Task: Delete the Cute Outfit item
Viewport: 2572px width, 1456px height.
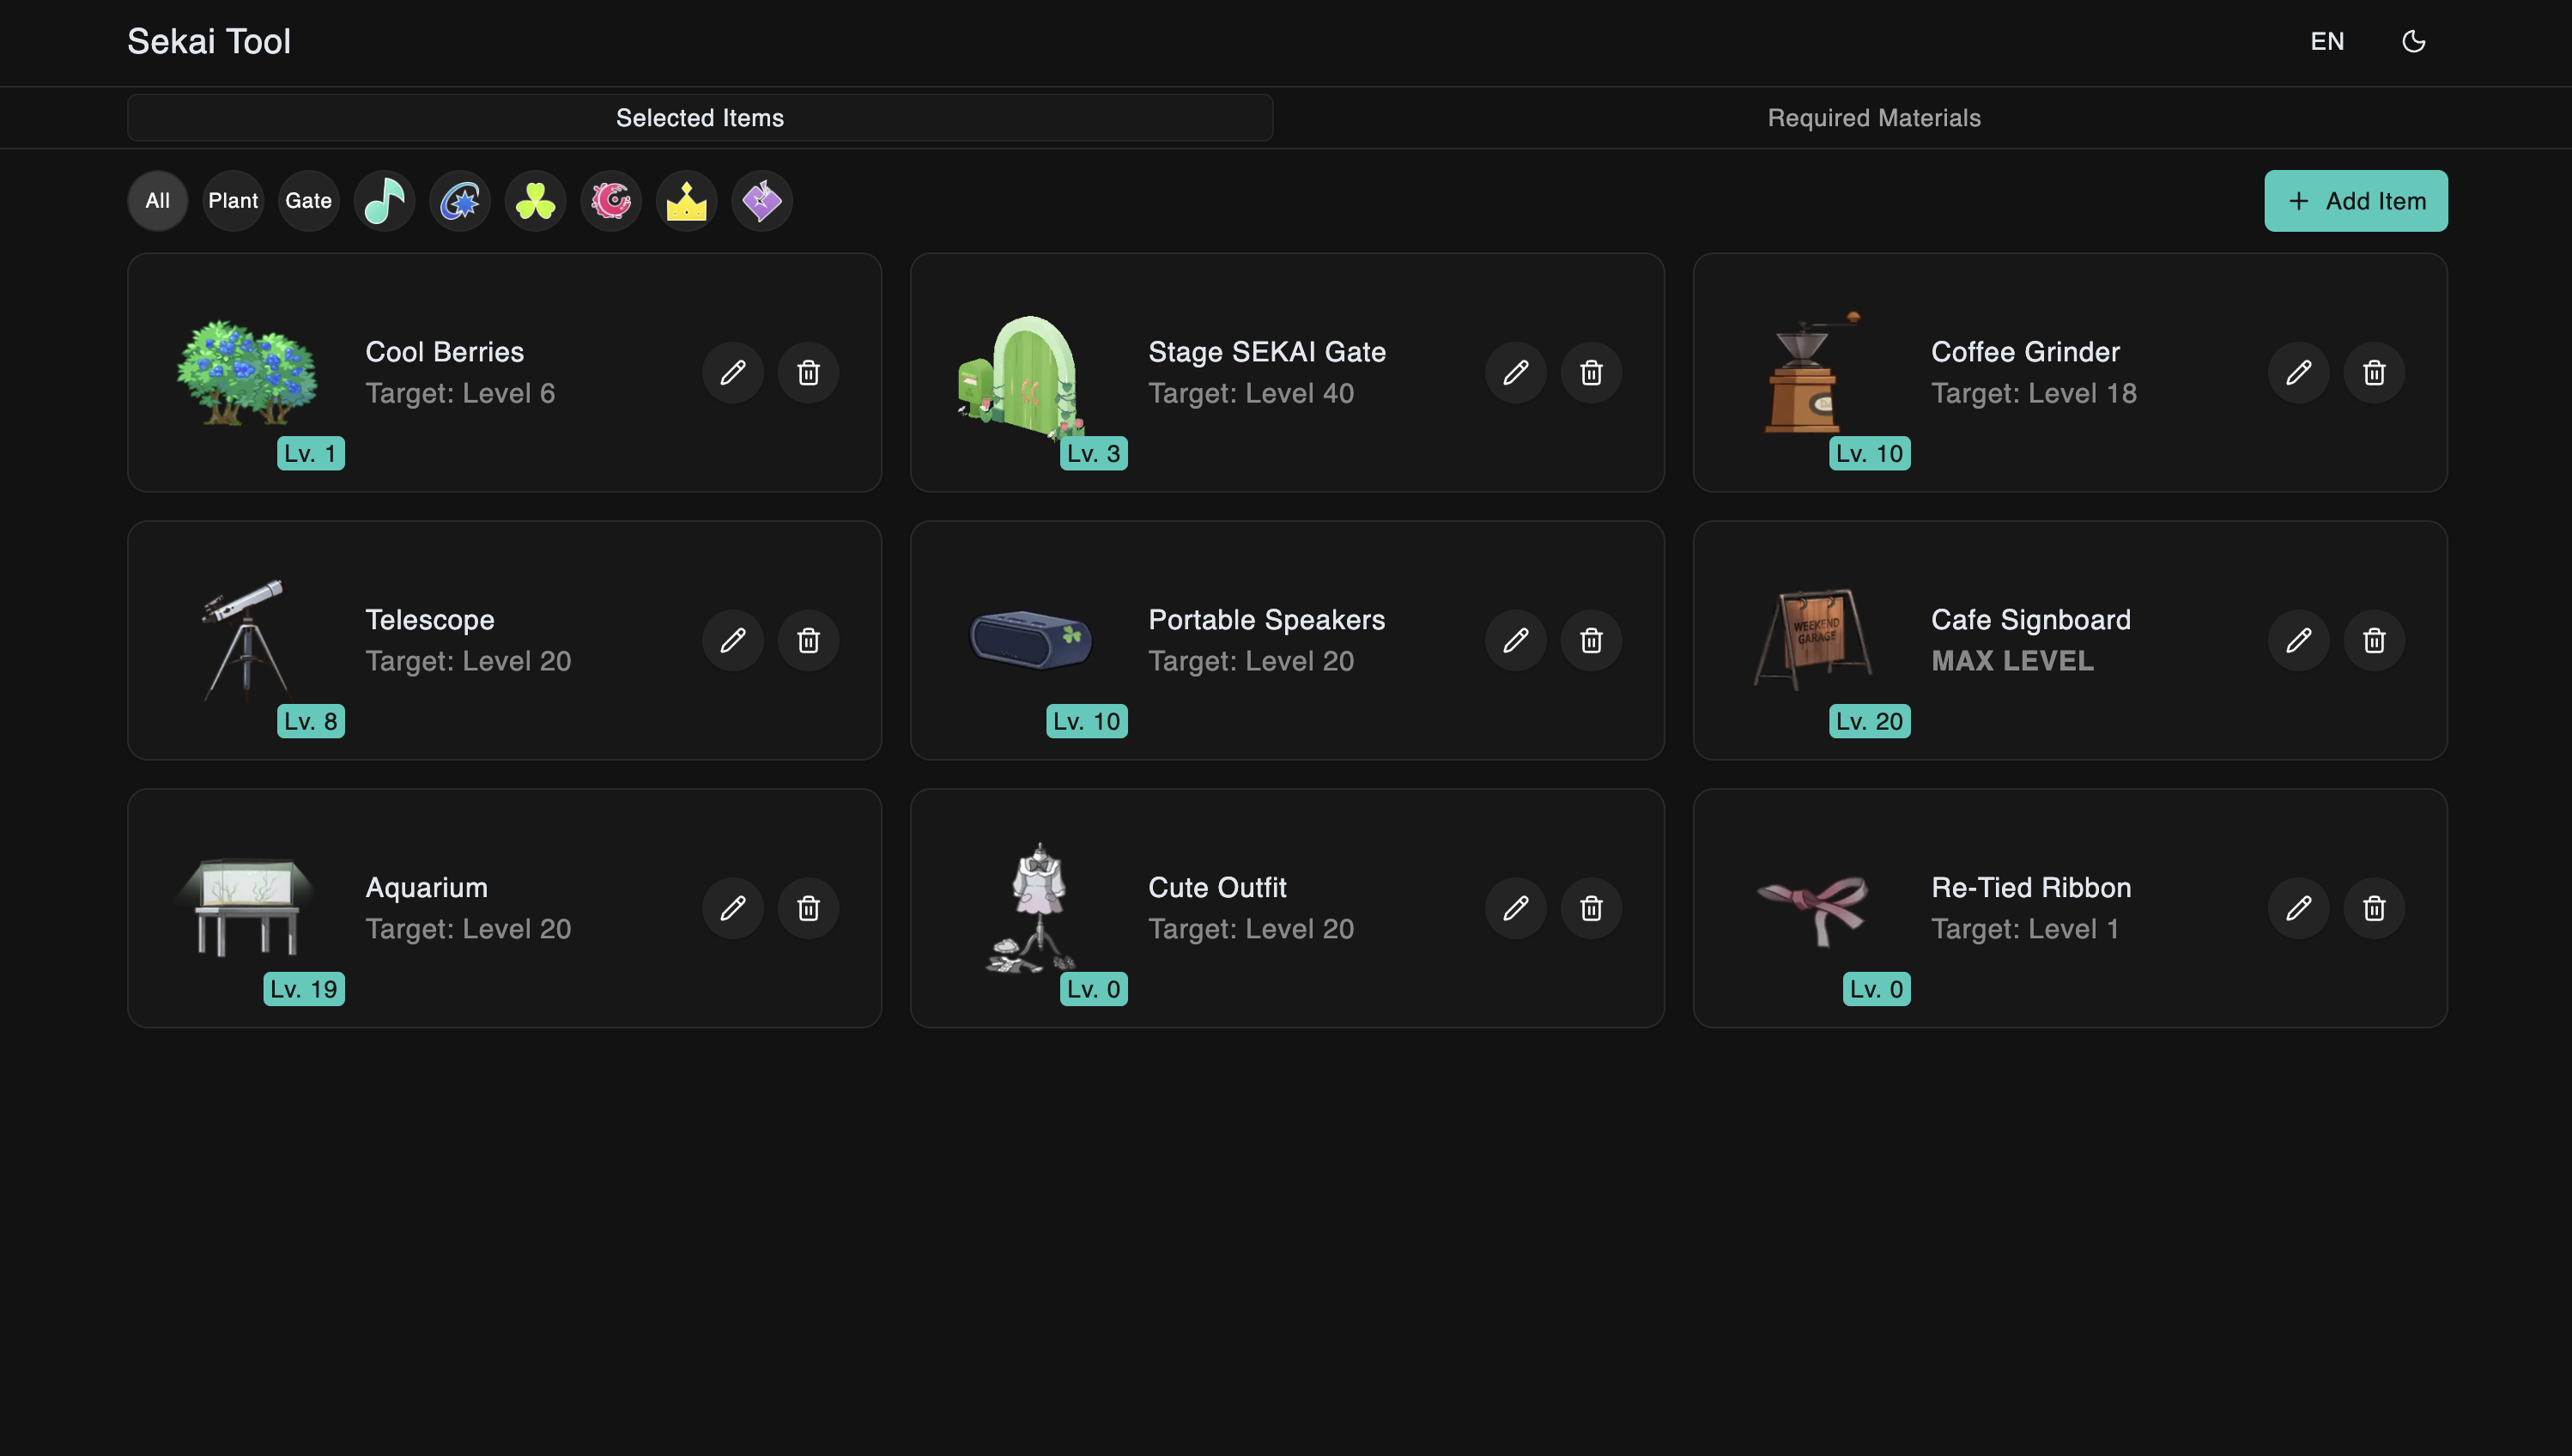Action: click(x=1591, y=908)
